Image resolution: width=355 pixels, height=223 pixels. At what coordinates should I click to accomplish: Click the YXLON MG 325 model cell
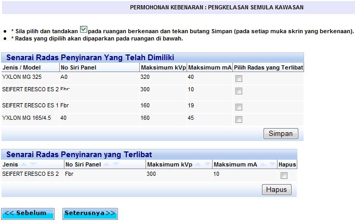click(21, 77)
